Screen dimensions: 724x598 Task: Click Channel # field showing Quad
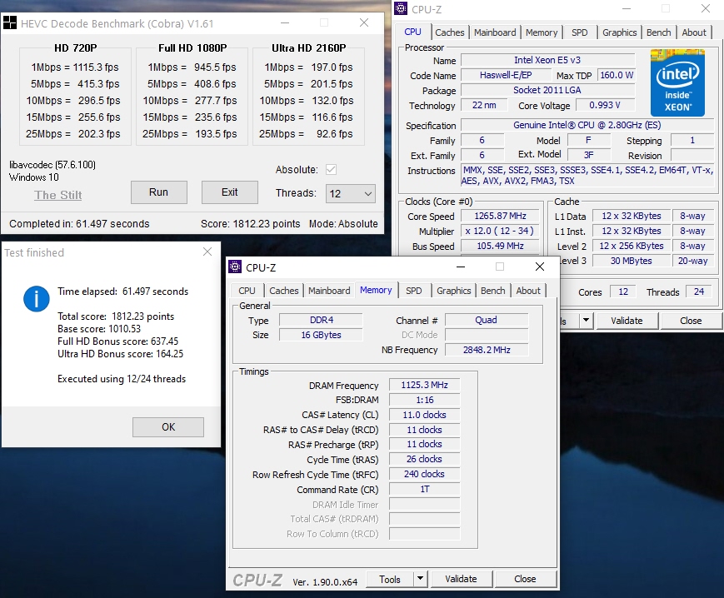(487, 320)
